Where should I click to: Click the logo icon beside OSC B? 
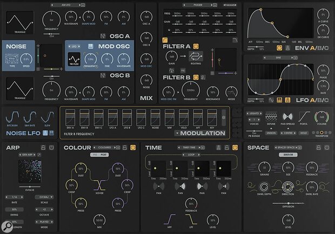103,76
